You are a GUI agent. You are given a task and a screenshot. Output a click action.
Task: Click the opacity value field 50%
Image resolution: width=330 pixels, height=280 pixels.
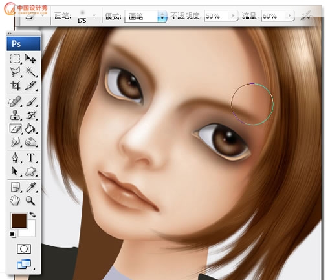click(x=217, y=15)
